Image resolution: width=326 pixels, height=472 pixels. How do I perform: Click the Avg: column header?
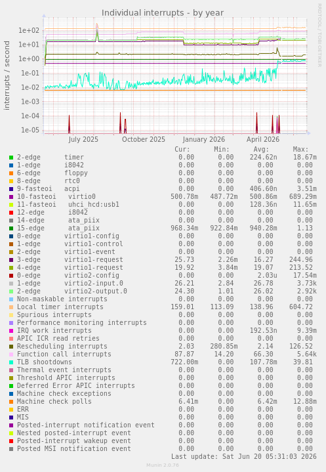point(261,149)
